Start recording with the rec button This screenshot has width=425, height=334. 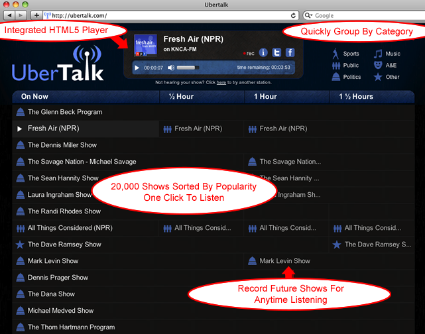point(249,54)
